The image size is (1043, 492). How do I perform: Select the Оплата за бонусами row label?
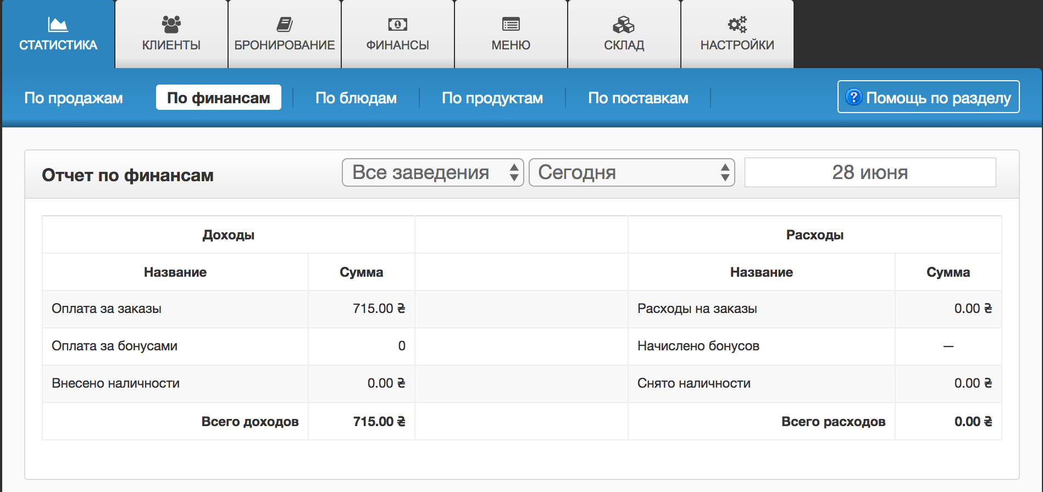[114, 346]
